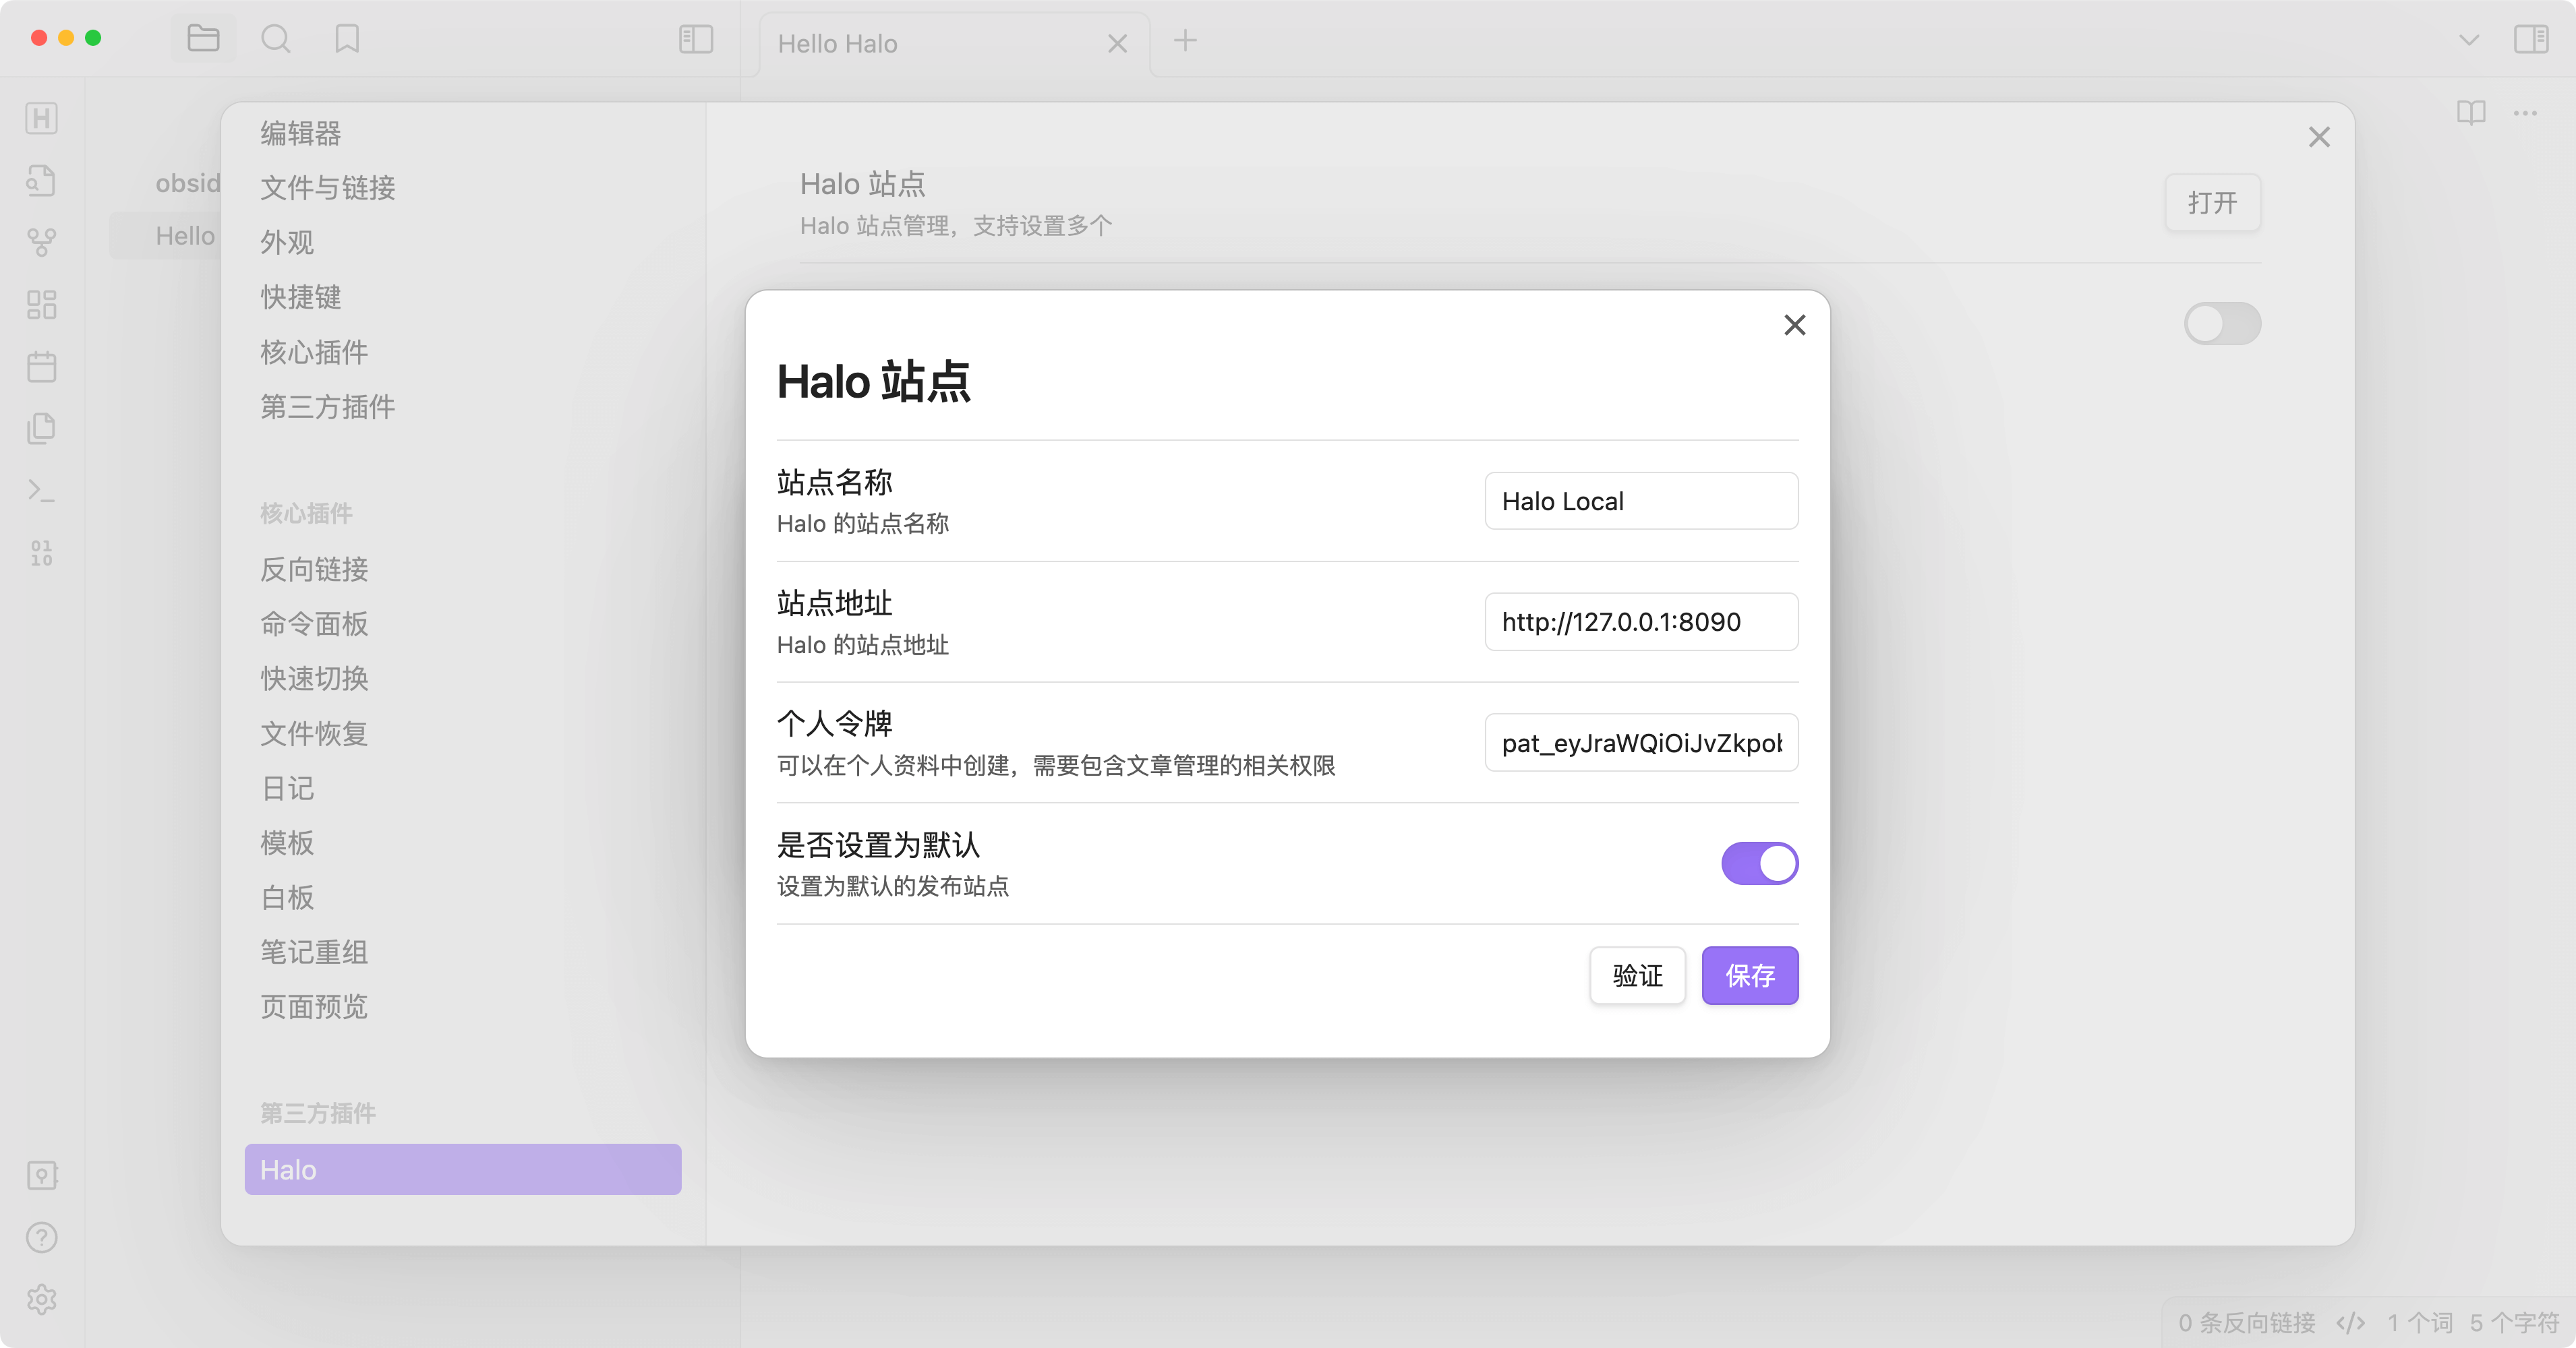Open 快捷键 settings section

[301, 297]
